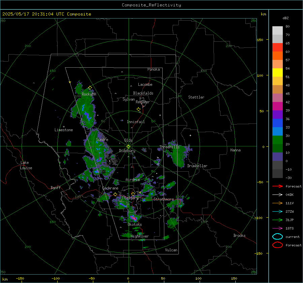The image size is (303, 283).
Task: Pick the 65 dBZ red swatch
Action: click(x=277, y=47)
